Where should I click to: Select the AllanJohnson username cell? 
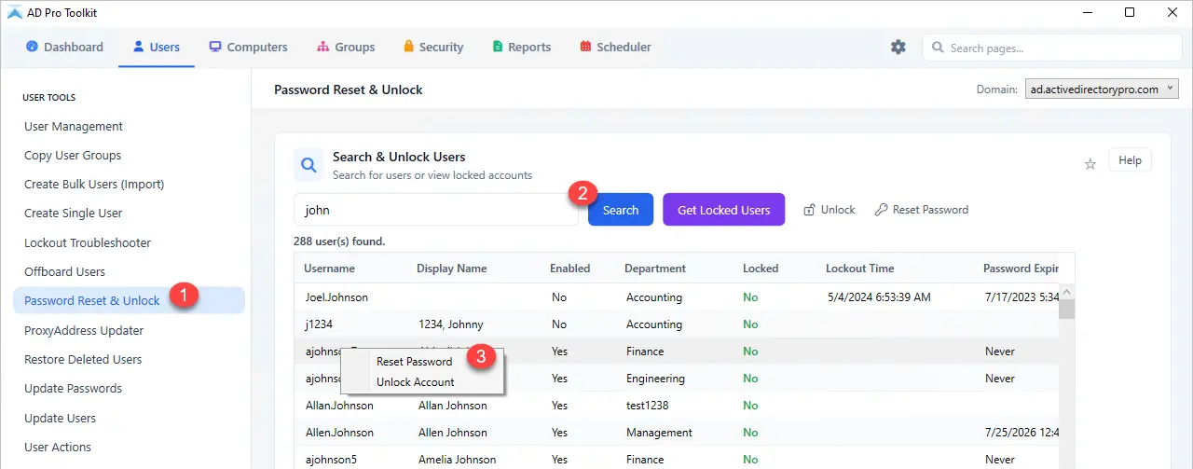pyautogui.click(x=339, y=406)
